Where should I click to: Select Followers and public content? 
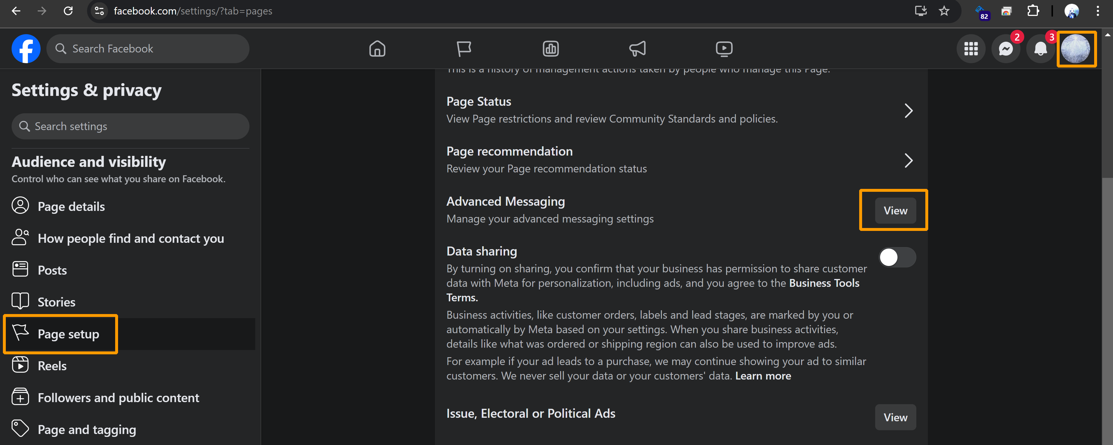(x=118, y=397)
